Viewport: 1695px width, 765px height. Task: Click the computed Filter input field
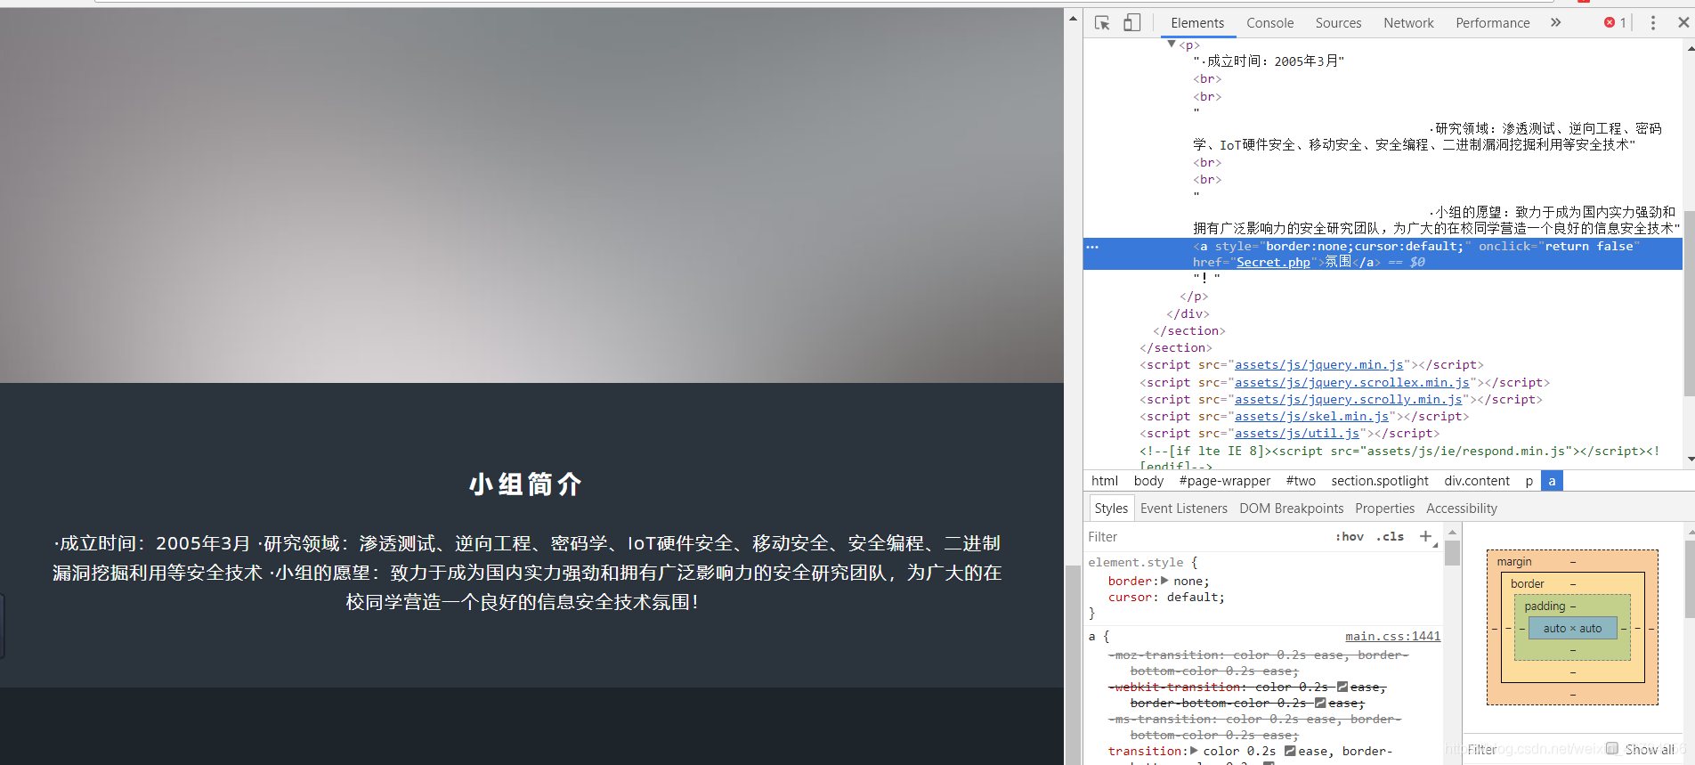point(1531,750)
